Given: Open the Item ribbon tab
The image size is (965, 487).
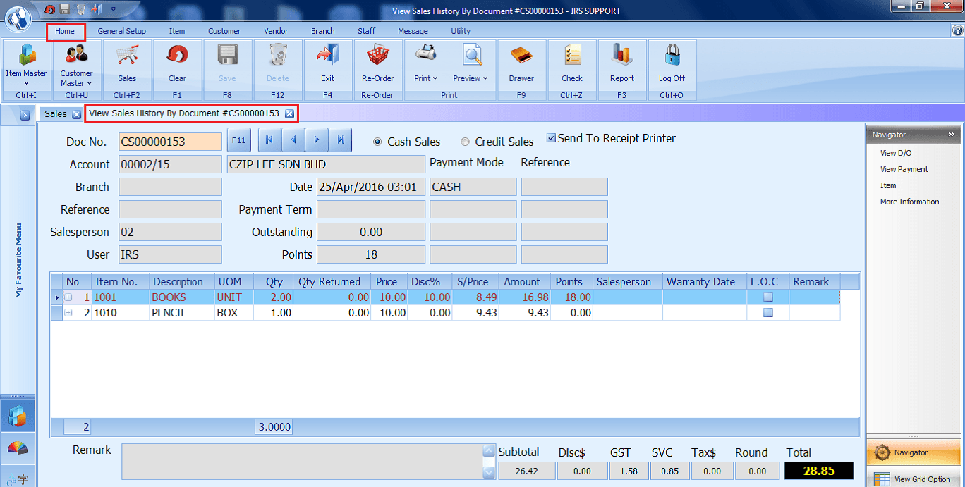Looking at the screenshot, I should click(177, 31).
